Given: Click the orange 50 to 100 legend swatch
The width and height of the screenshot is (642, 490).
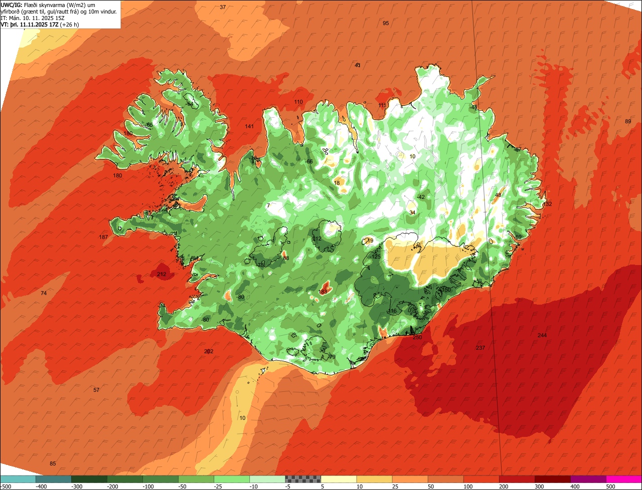Looking at the screenshot, I should tap(445, 479).
